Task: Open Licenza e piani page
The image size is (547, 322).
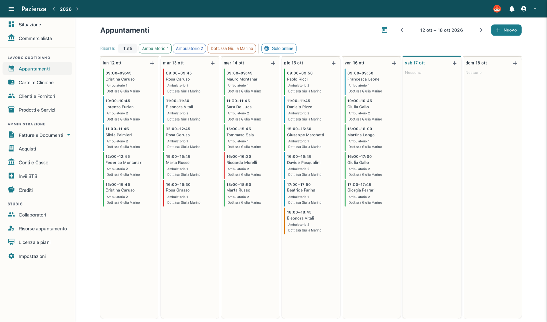Action: coord(38,242)
